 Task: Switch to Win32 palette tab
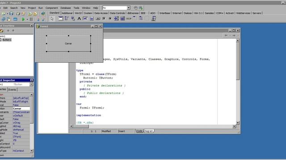(x=78, y=13)
